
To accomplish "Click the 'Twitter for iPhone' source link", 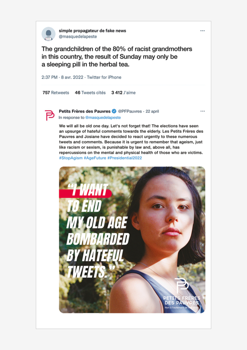I will tap(104, 77).
